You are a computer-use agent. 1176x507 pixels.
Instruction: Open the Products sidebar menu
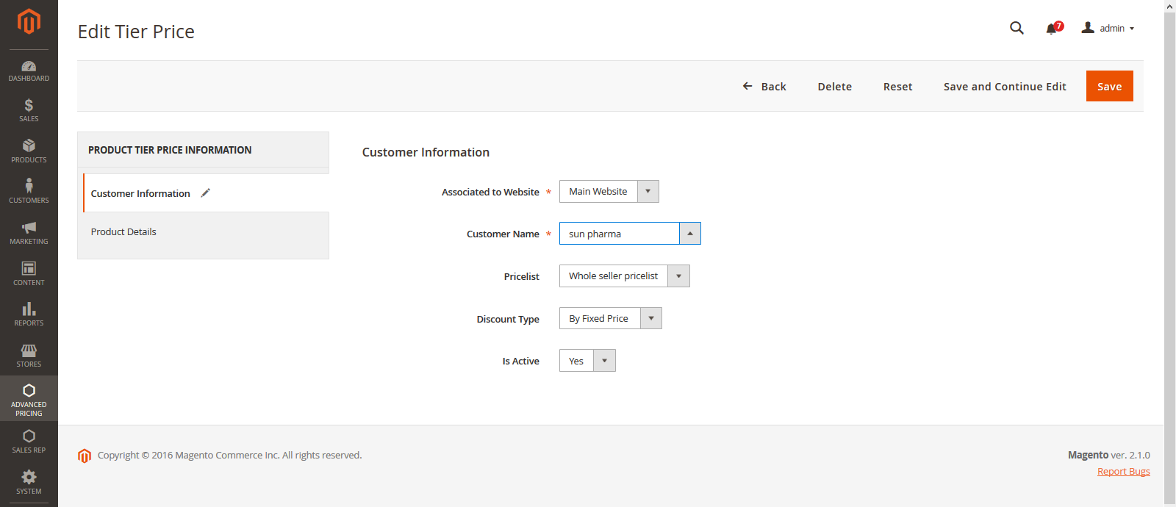pos(29,151)
